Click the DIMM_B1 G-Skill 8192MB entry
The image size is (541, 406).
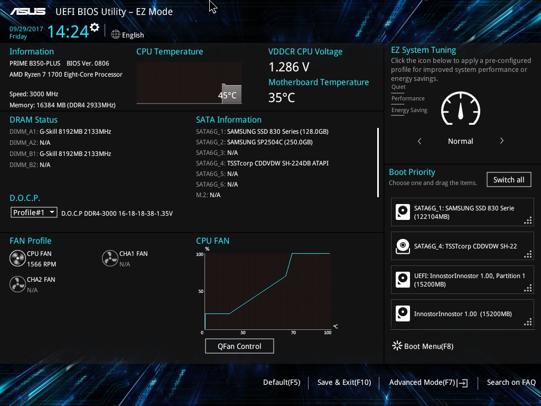click(x=60, y=154)
